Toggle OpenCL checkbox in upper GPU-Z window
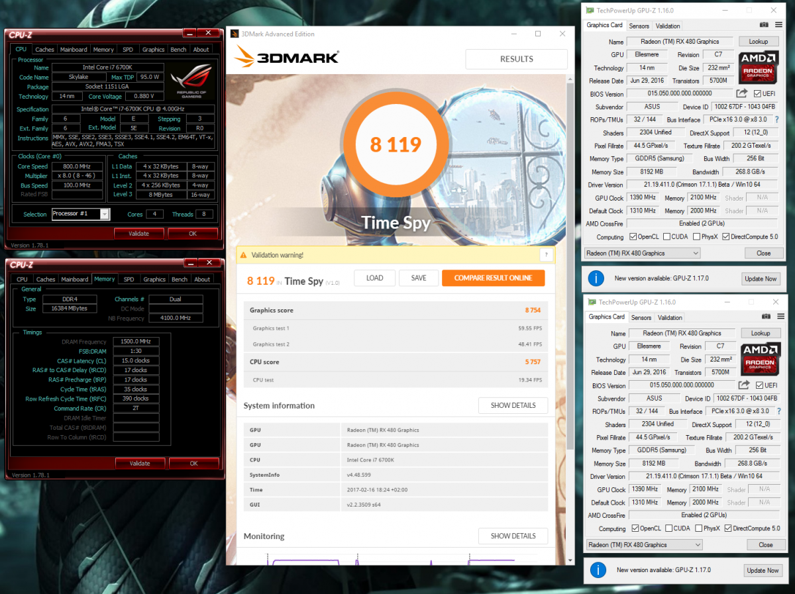Image resolution: width=795 pixels, height=594 pixels. (x=634, y=236)
